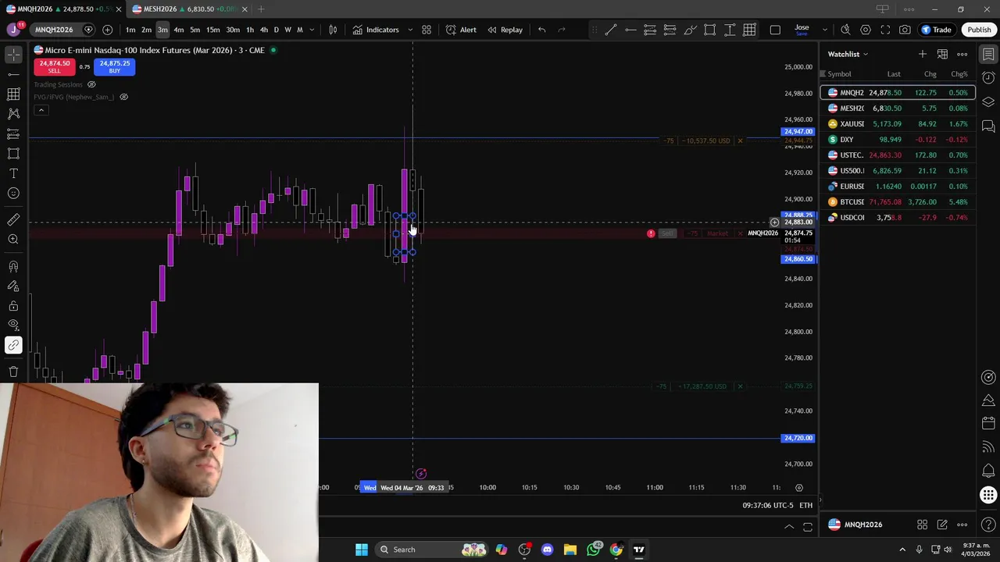1000x562 pixels.
Task: Open time axis settings gear
Action: point(799,488)
